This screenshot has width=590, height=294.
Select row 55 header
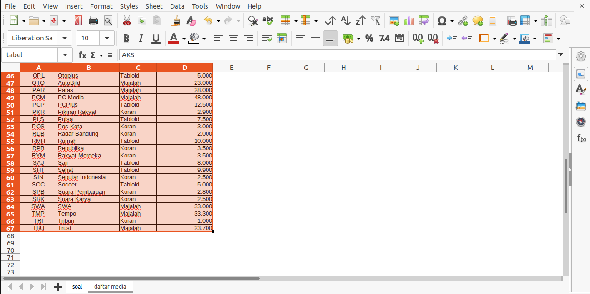pyautogui.click(x=10, y=141)
